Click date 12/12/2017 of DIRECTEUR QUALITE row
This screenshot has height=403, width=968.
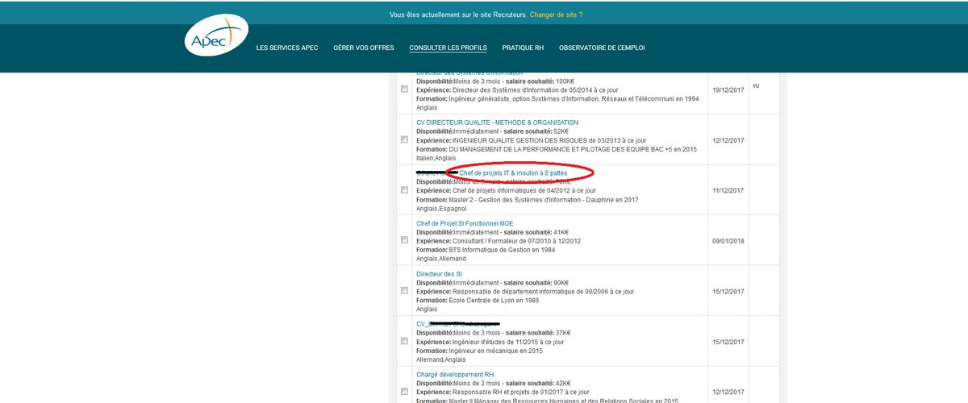(728, 139)
